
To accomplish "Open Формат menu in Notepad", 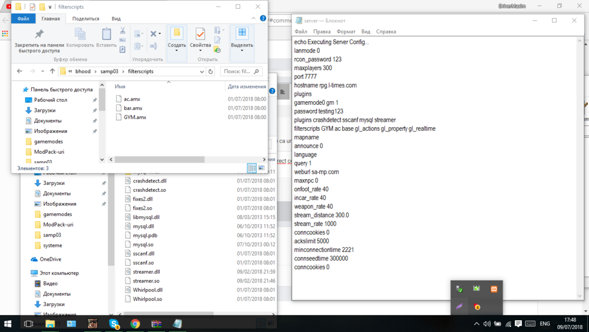I will [346, 32].
